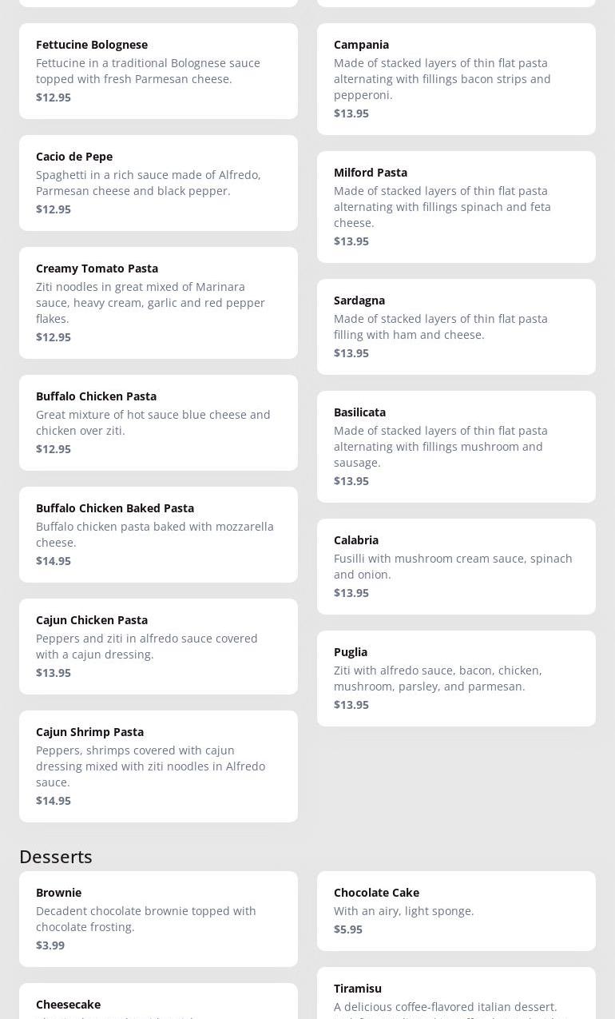Click the $3.99 Brownie price

(50, 945)
